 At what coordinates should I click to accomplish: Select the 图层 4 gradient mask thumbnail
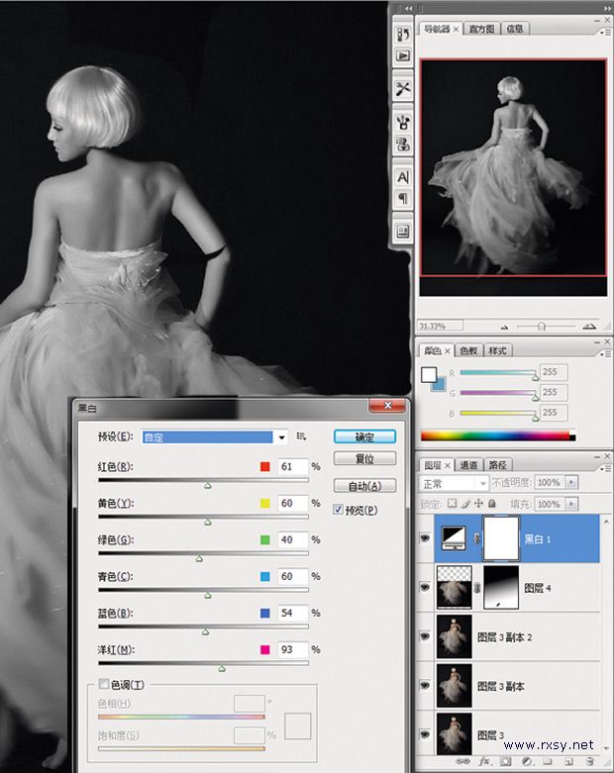501,587
